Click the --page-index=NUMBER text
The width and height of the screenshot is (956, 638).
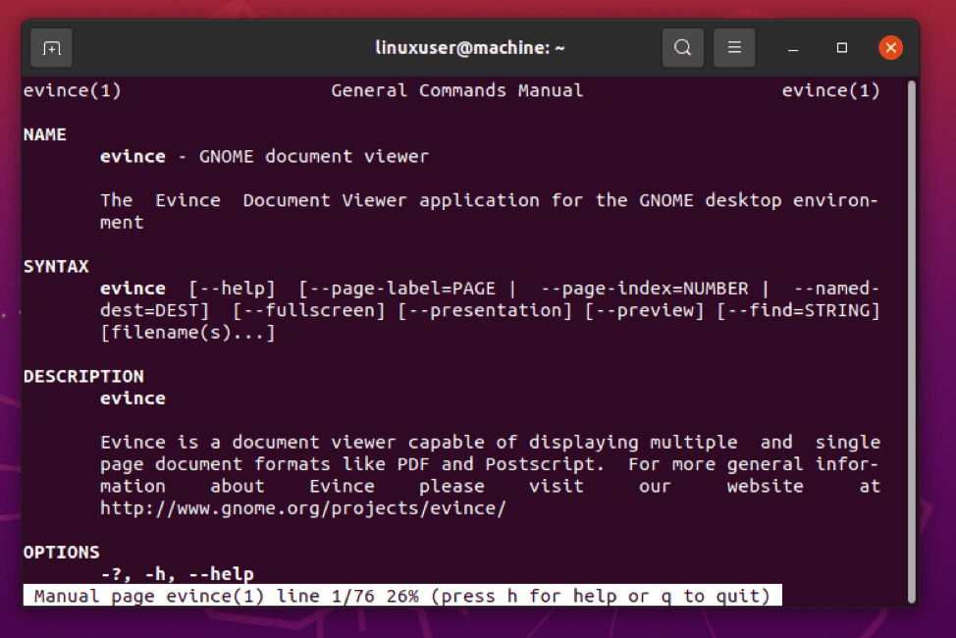coord(645,289)
